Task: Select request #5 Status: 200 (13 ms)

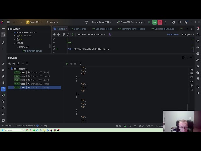Action: pos(35,76)
